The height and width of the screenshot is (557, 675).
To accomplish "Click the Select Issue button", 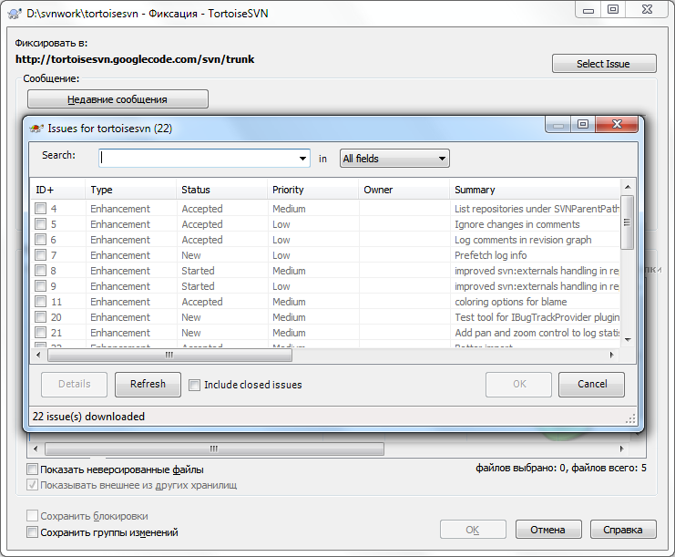I will click(604, 64).
